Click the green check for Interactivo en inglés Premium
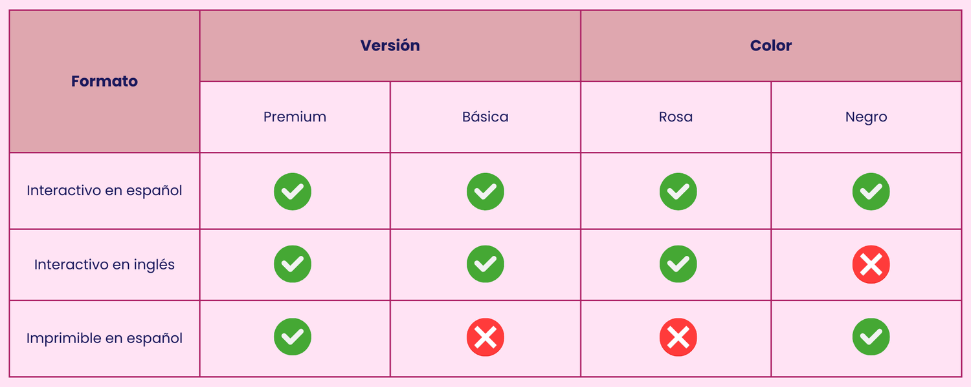The width and height of the screenshot is (971, 387). click(293, 264)
